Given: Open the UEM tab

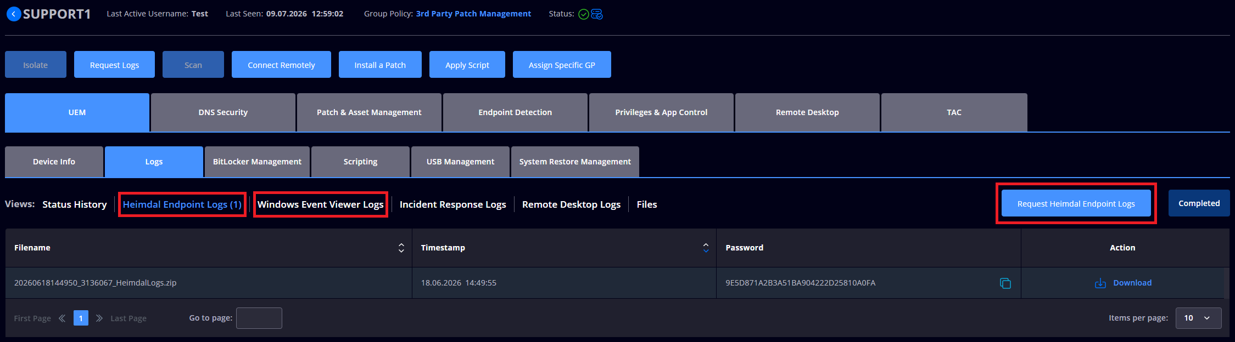Looking at the screenshot, I should (77, 112).
